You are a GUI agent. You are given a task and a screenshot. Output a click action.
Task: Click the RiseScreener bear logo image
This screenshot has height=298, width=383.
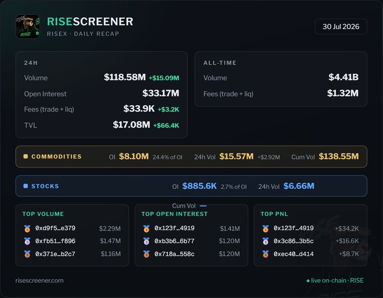point(28,26)
